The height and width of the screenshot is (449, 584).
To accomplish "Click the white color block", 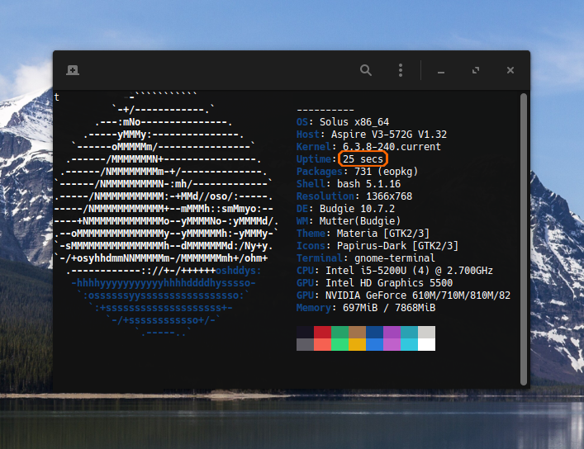I will [426, 345].
